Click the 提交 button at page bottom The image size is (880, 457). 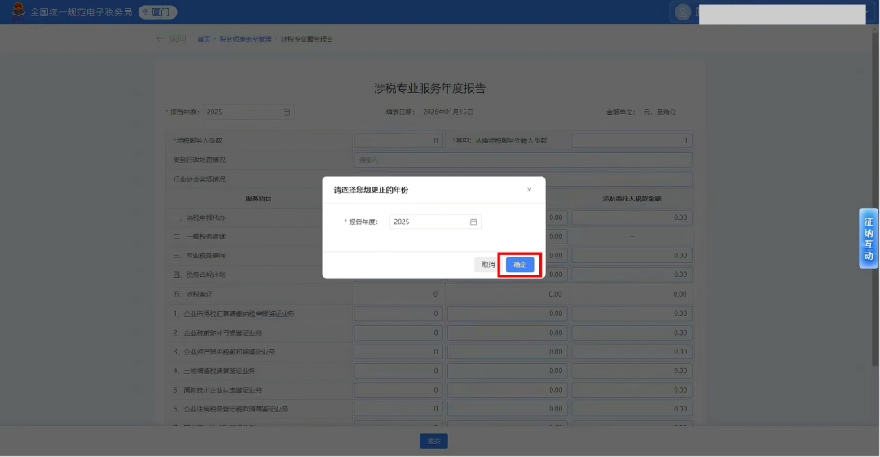pyautogui.click(x=433, y=442)
